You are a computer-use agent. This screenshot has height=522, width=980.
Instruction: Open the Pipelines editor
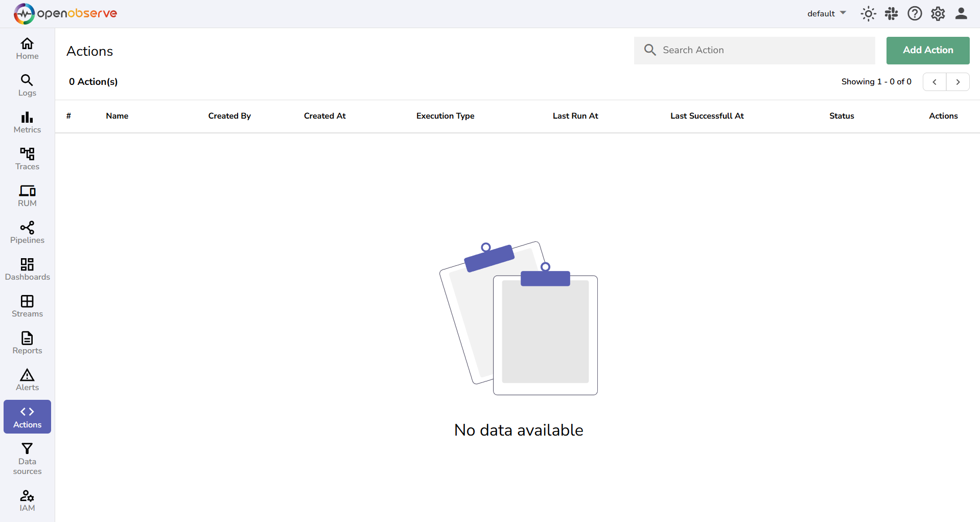[27, 232]
